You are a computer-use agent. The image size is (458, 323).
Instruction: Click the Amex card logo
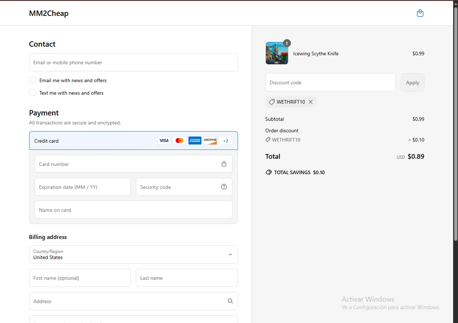195,140
